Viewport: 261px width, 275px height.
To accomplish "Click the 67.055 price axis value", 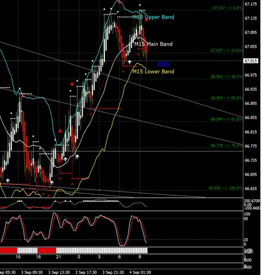I will tap(251, 47).
